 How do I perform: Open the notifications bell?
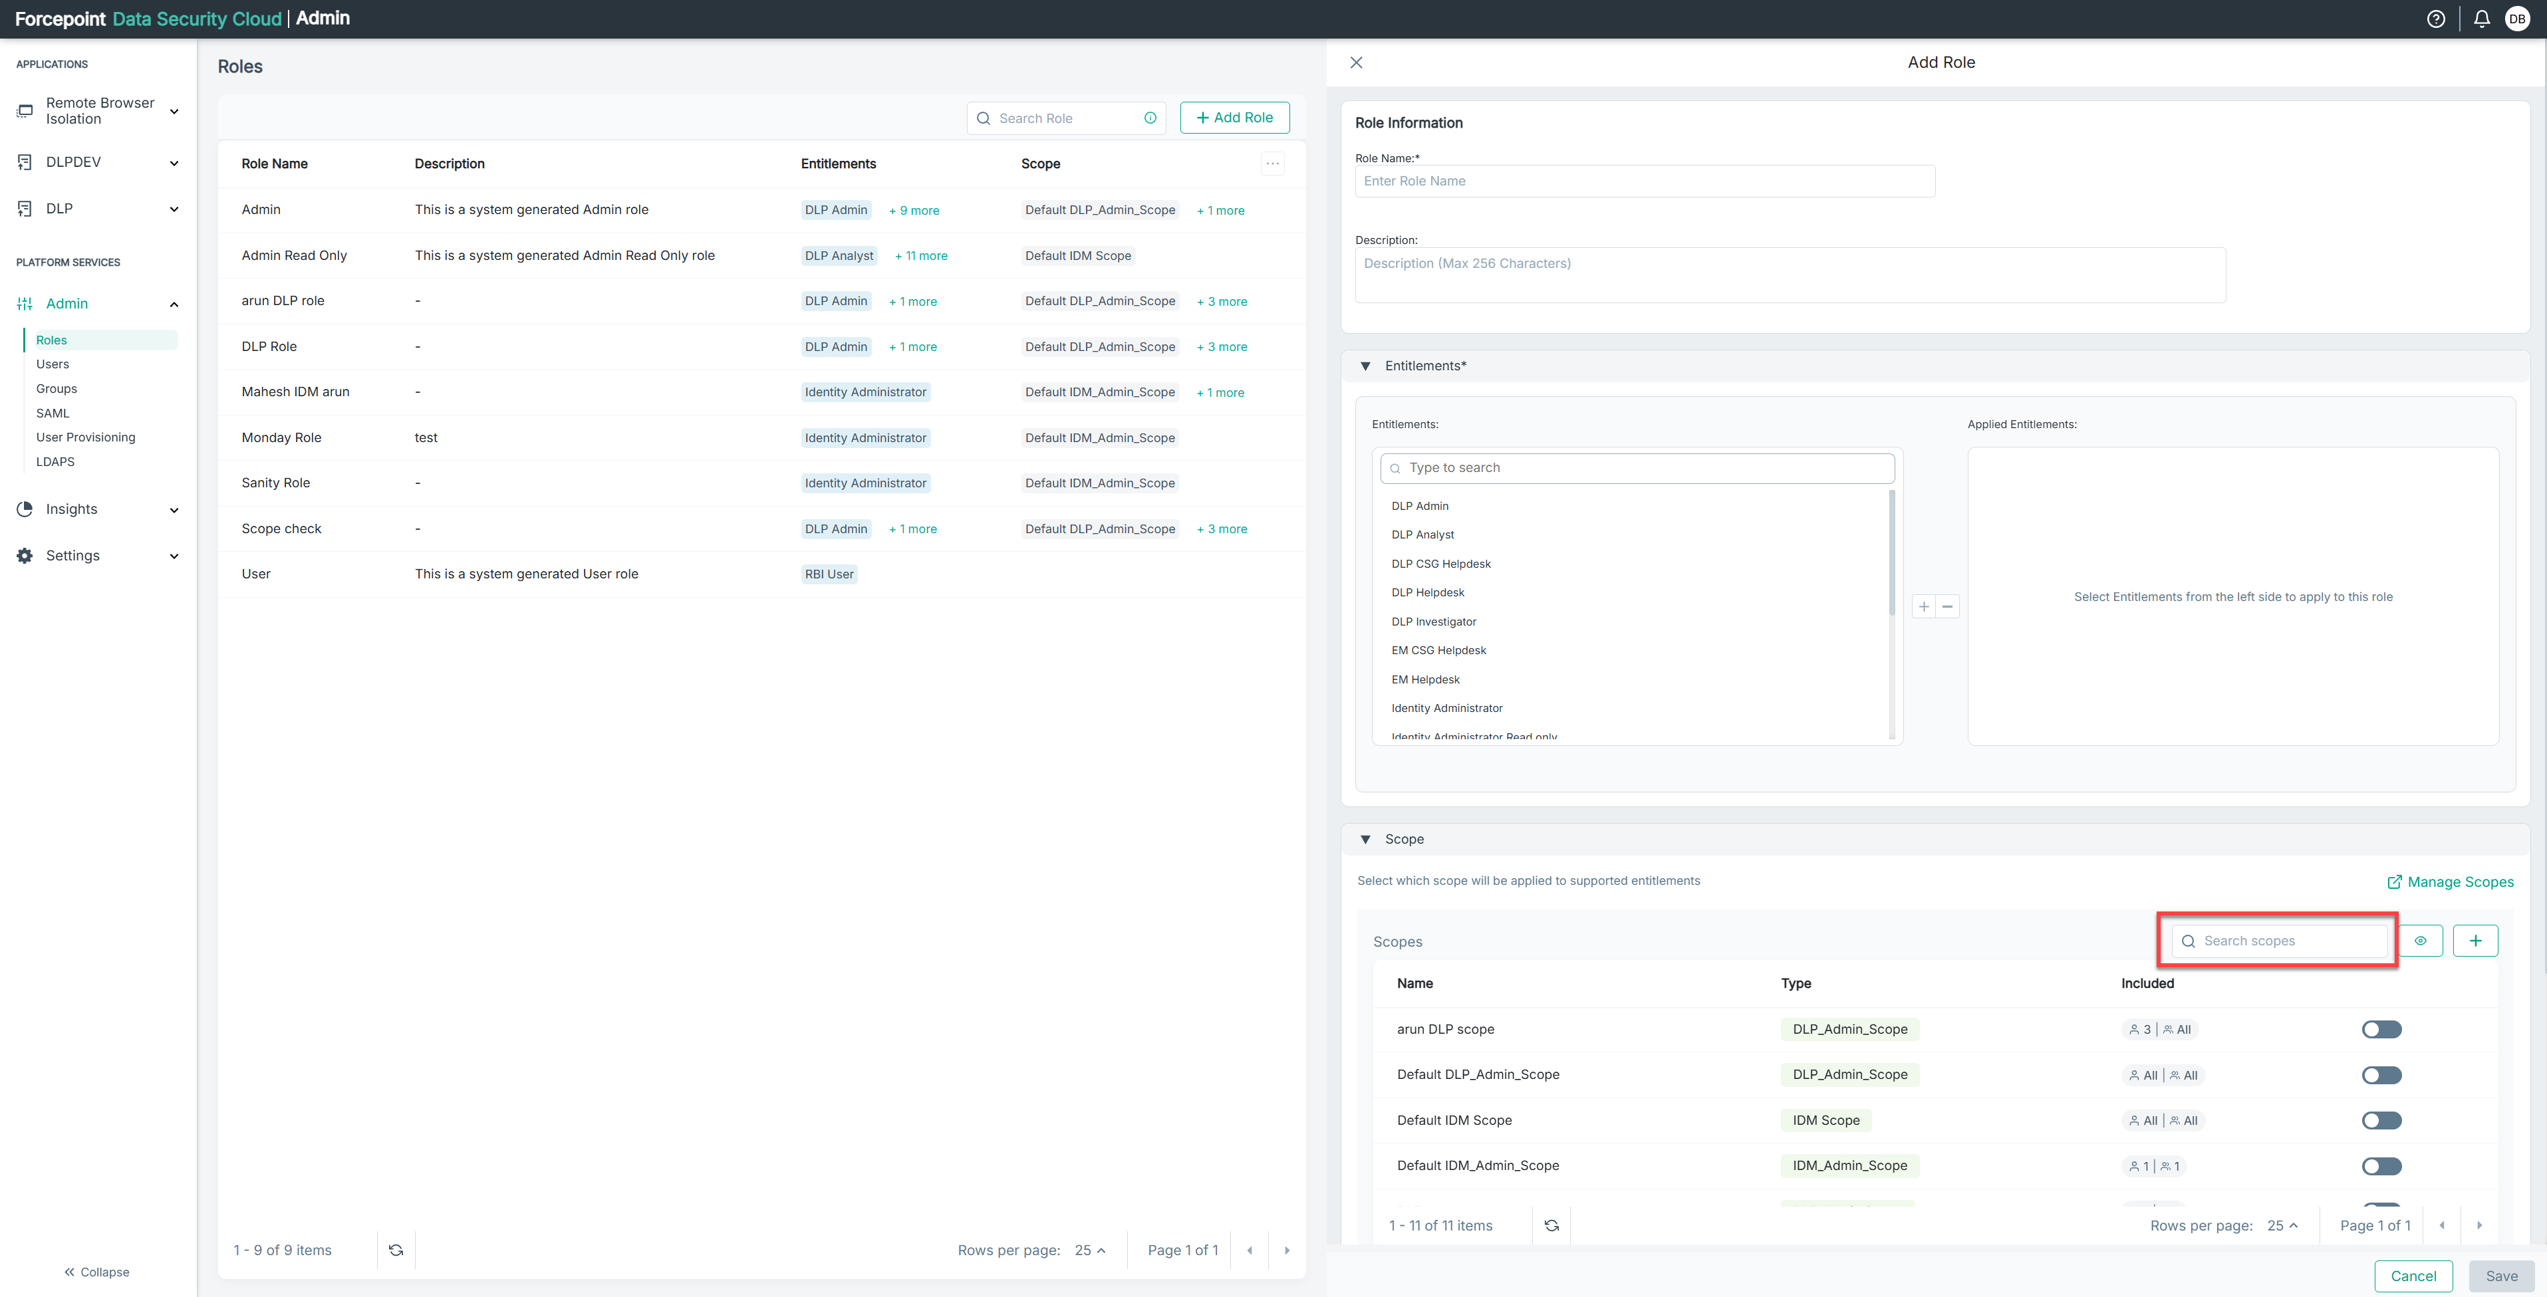2480,19
